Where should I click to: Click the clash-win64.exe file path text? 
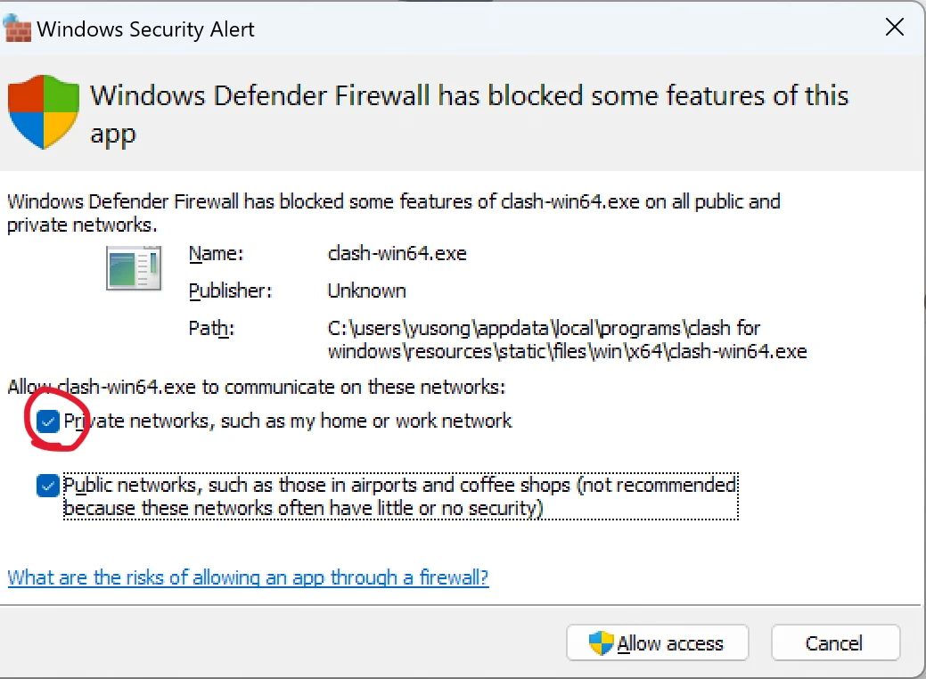tap(567, 339)
